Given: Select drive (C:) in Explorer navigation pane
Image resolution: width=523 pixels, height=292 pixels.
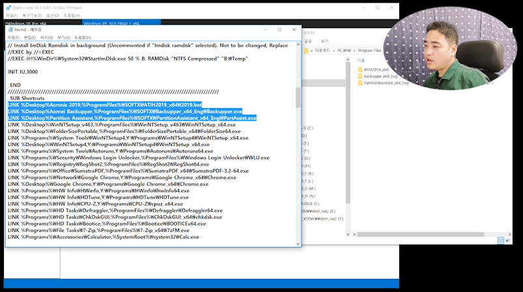Looking at the screenshot, I should pyautogui.click(x=307, y=128).
